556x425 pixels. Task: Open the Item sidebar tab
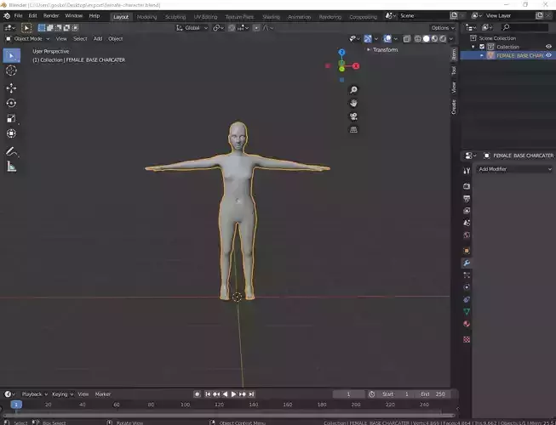click(x=454, y=54)
